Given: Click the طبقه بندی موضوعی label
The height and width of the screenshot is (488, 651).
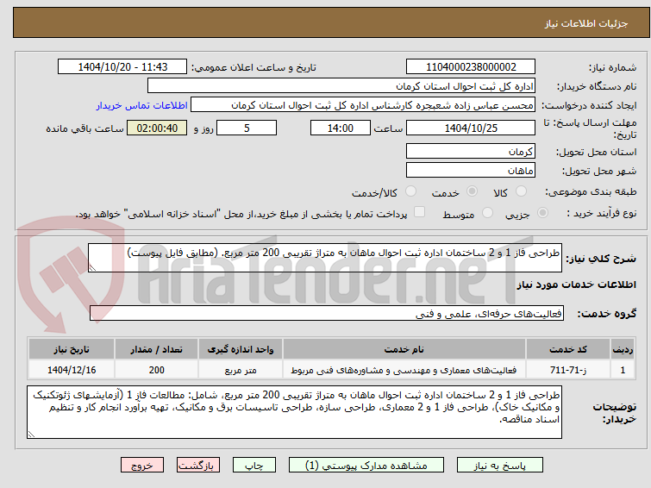Looking at the screenshot, I should click(591, 191).
